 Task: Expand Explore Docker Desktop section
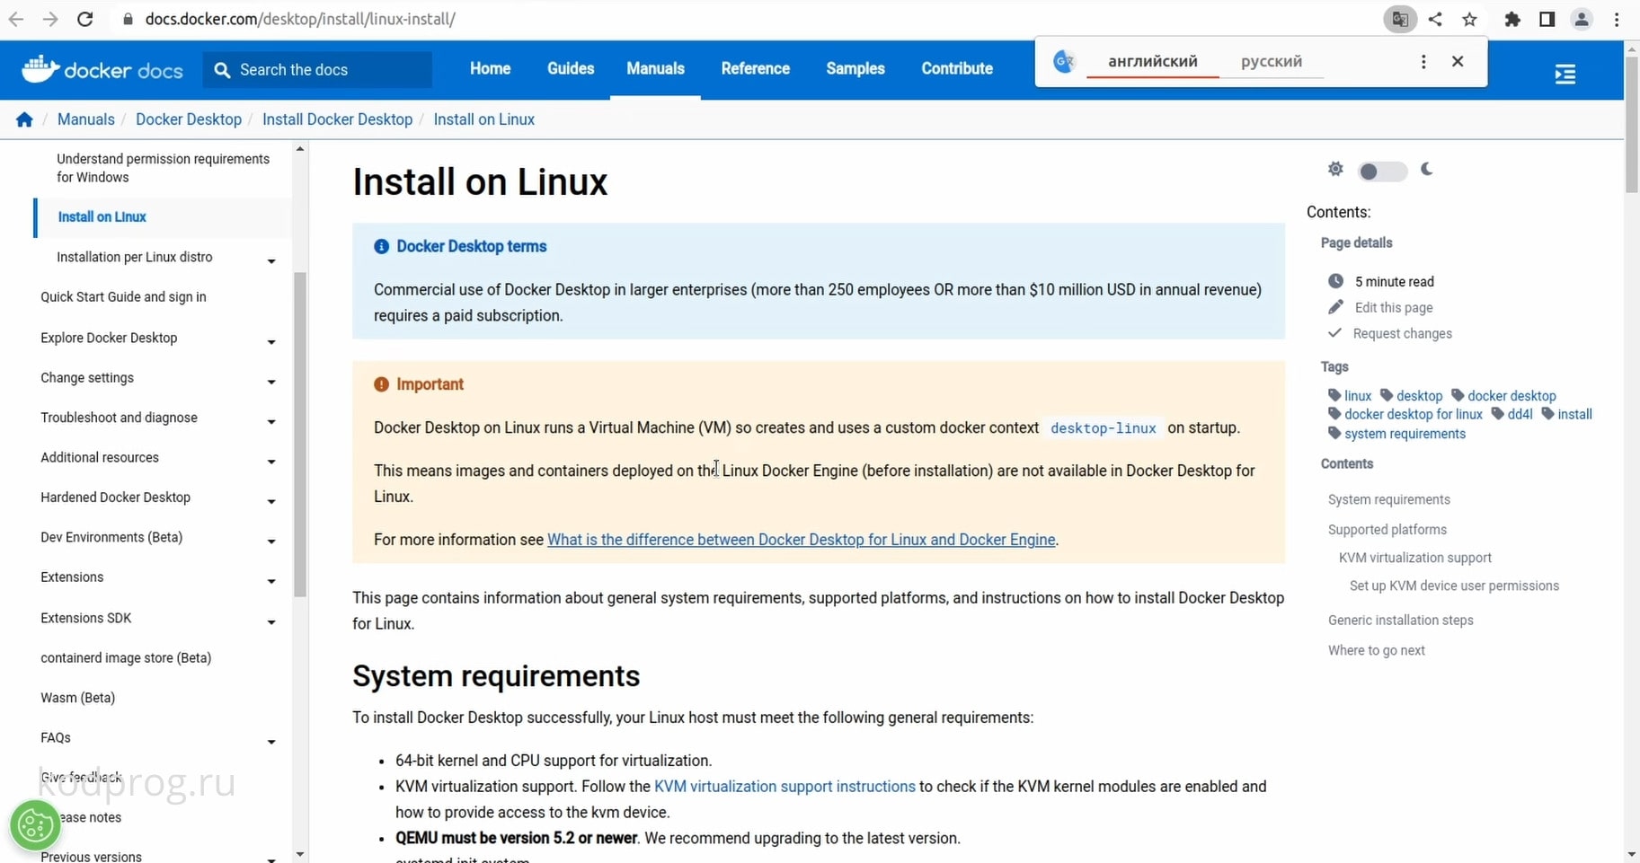270,342
